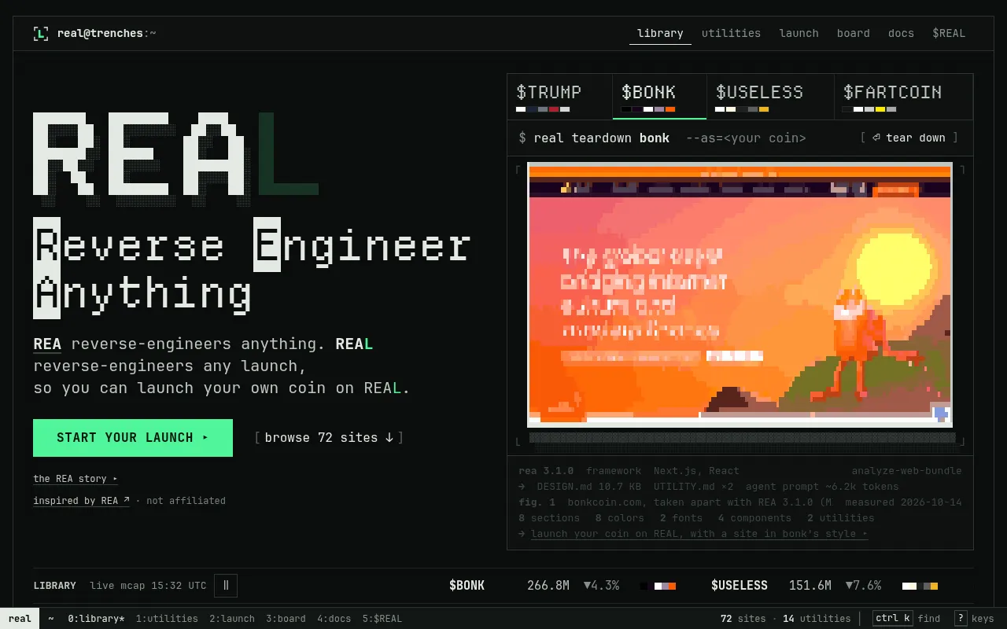The image size is (1007, 629).
Task: Click $BONK palette swatches in the ticker row
Action: tap(658, 586)
